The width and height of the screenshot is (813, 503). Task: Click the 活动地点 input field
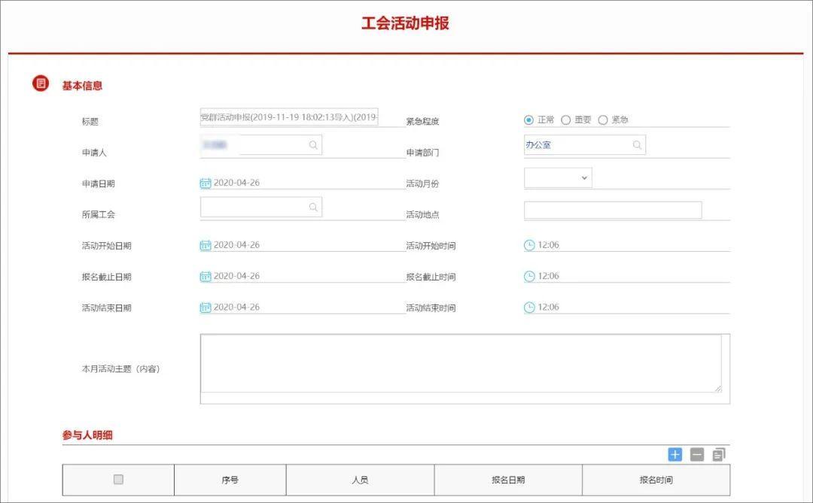(612, 210)
